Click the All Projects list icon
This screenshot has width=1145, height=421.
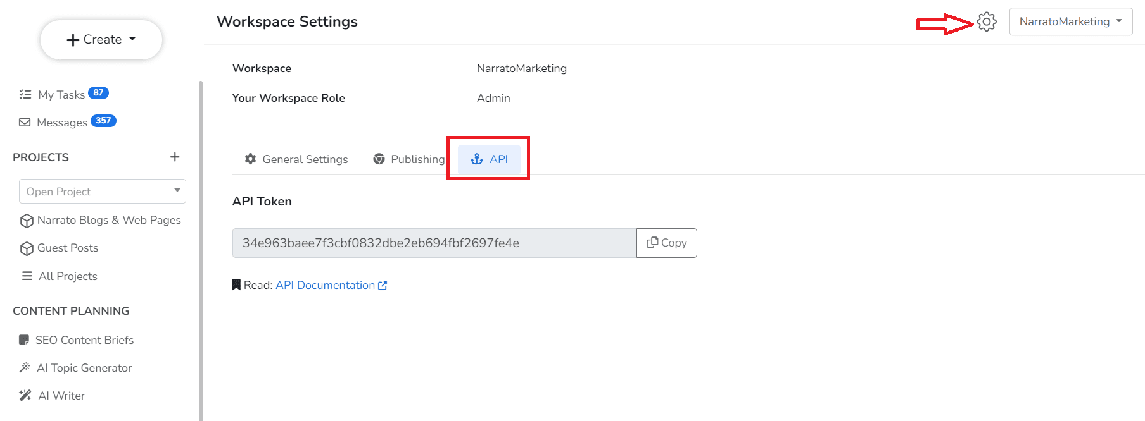[27, 276]
